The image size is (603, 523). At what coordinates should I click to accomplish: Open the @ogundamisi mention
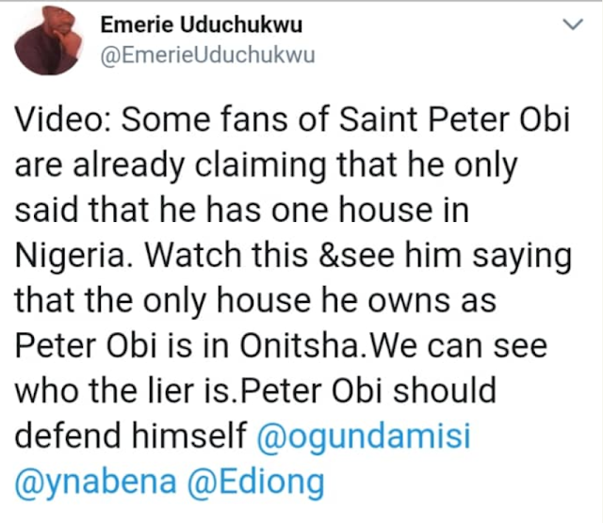click(x=364, y=436)
